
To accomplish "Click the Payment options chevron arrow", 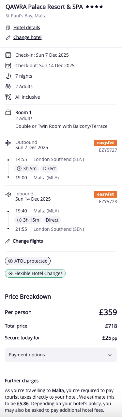I will (110, 355).
